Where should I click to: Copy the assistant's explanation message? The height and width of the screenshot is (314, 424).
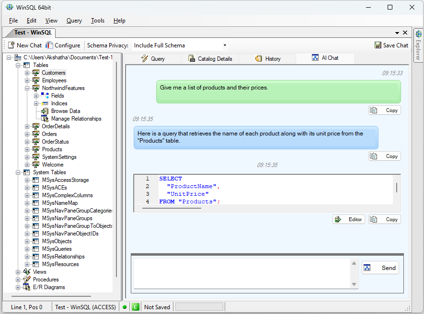385,156
